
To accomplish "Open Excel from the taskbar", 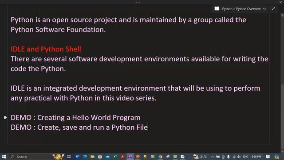I will 115,156.
